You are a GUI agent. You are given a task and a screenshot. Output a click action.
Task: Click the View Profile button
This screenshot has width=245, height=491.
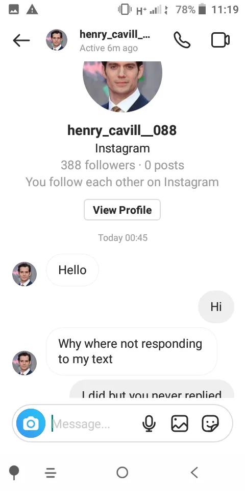122,210
